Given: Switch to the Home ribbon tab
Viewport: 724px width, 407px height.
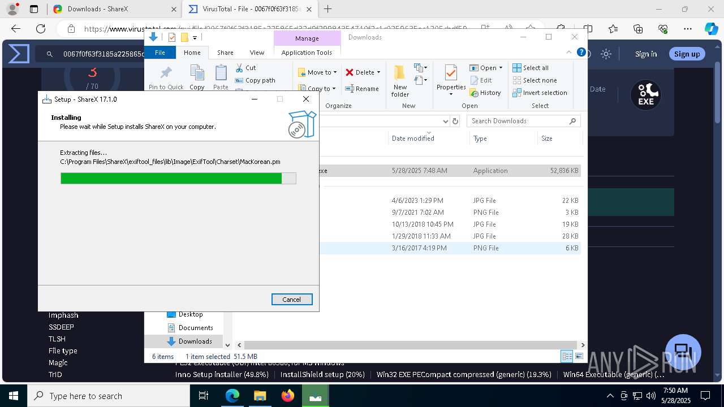Looking at the screenshot, I should tap(192, 53).
